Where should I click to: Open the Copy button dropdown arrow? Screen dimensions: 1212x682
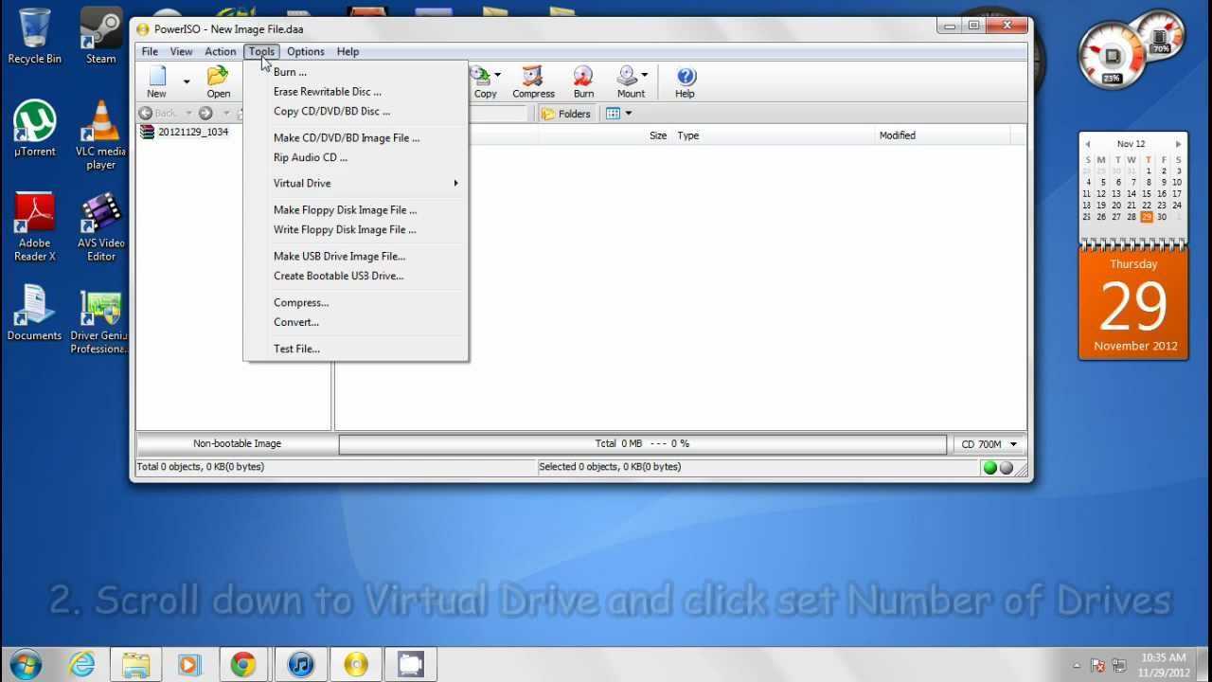[497, 75]
